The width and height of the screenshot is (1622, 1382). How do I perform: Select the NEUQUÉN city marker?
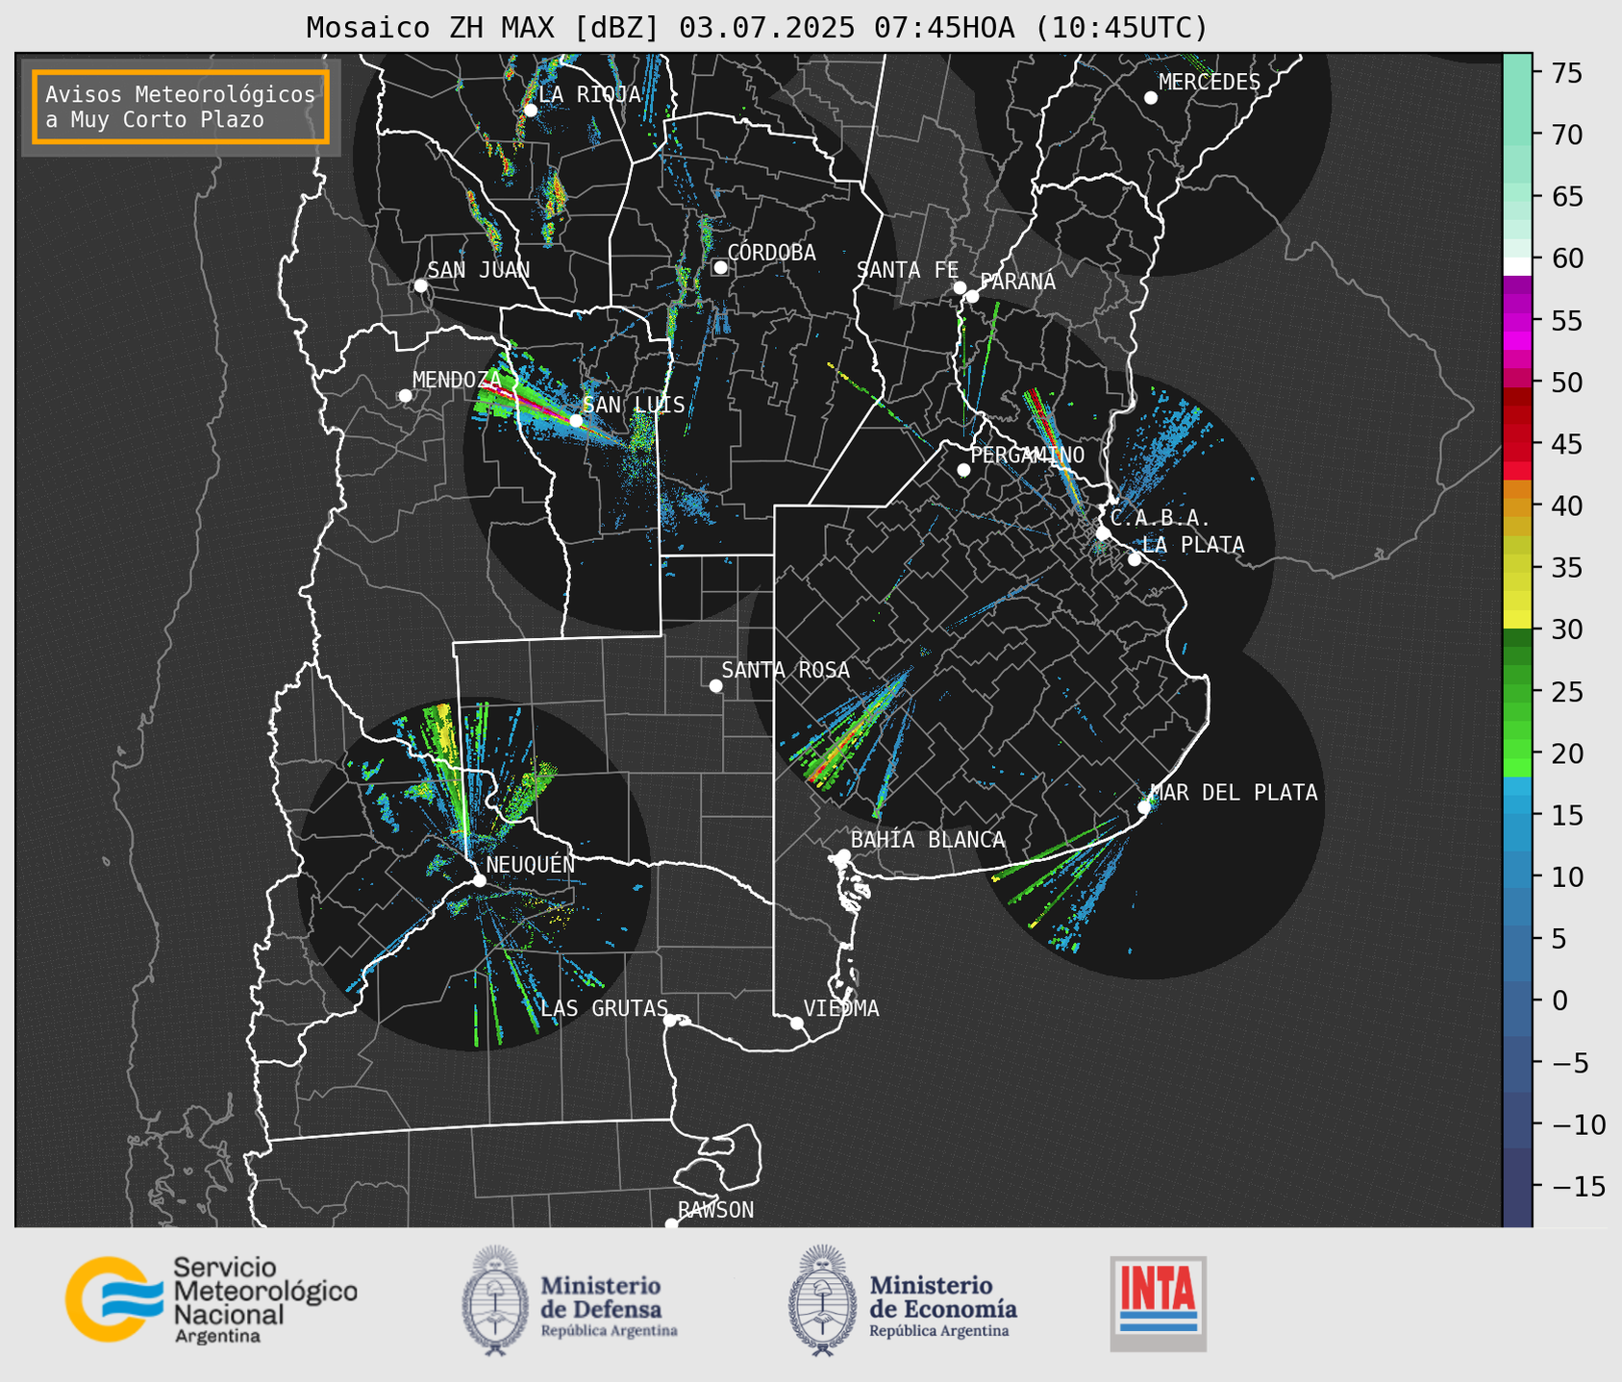pos(479,880)
